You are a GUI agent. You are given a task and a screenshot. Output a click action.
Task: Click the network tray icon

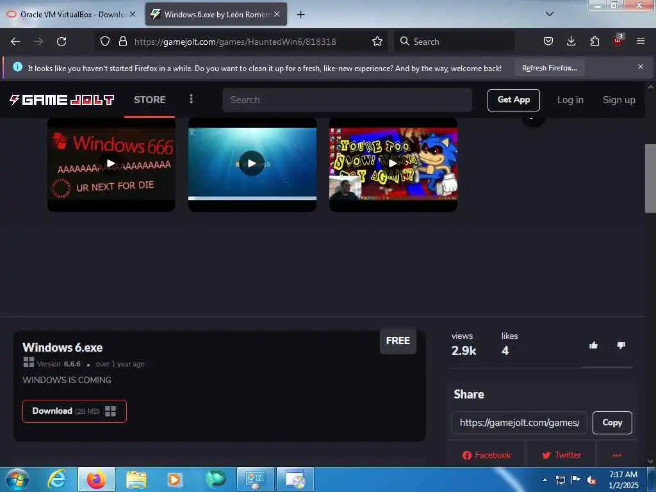[x=560, y=480]
